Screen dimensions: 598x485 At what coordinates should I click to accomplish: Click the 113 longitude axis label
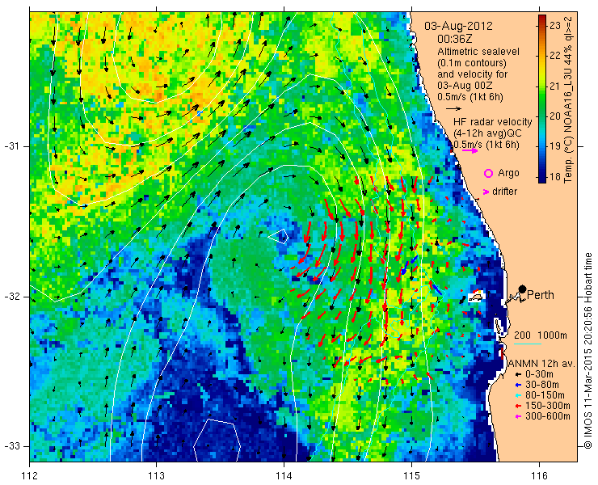[x=156, y=476]
